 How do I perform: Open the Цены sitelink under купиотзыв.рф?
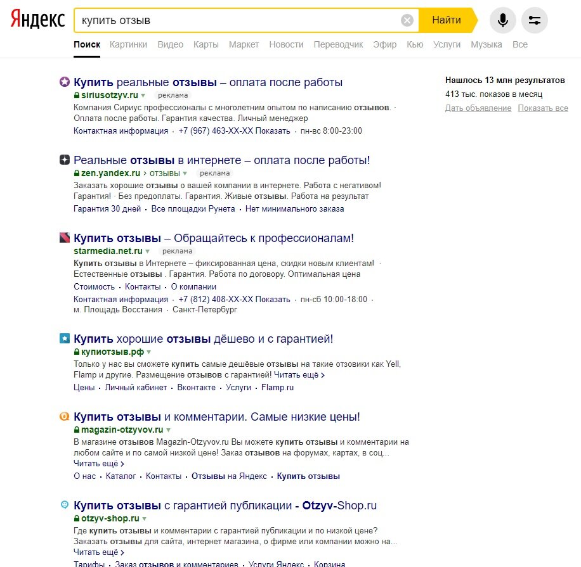coord(84,388)
